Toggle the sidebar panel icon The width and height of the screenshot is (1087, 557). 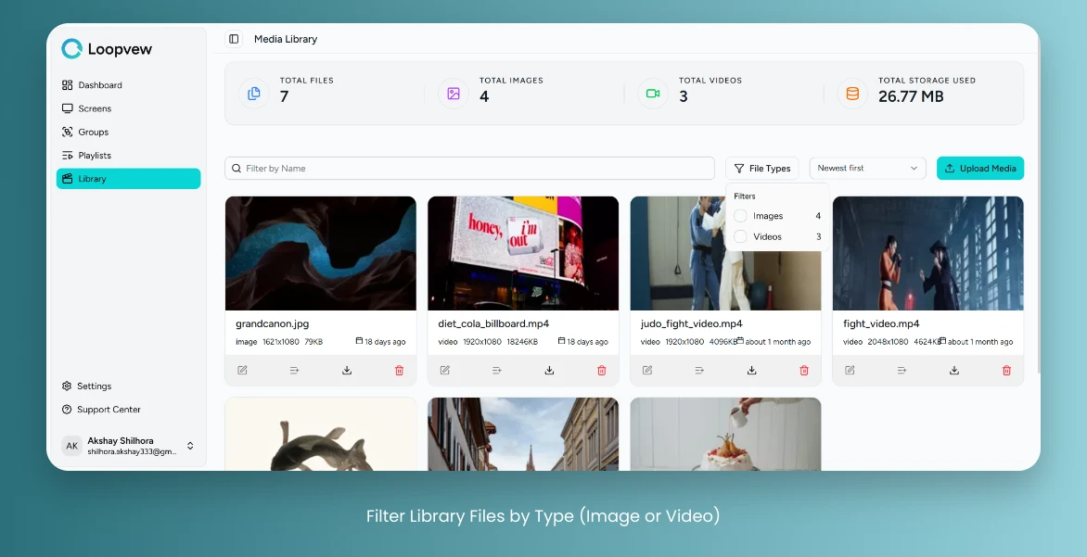(234, 39)
